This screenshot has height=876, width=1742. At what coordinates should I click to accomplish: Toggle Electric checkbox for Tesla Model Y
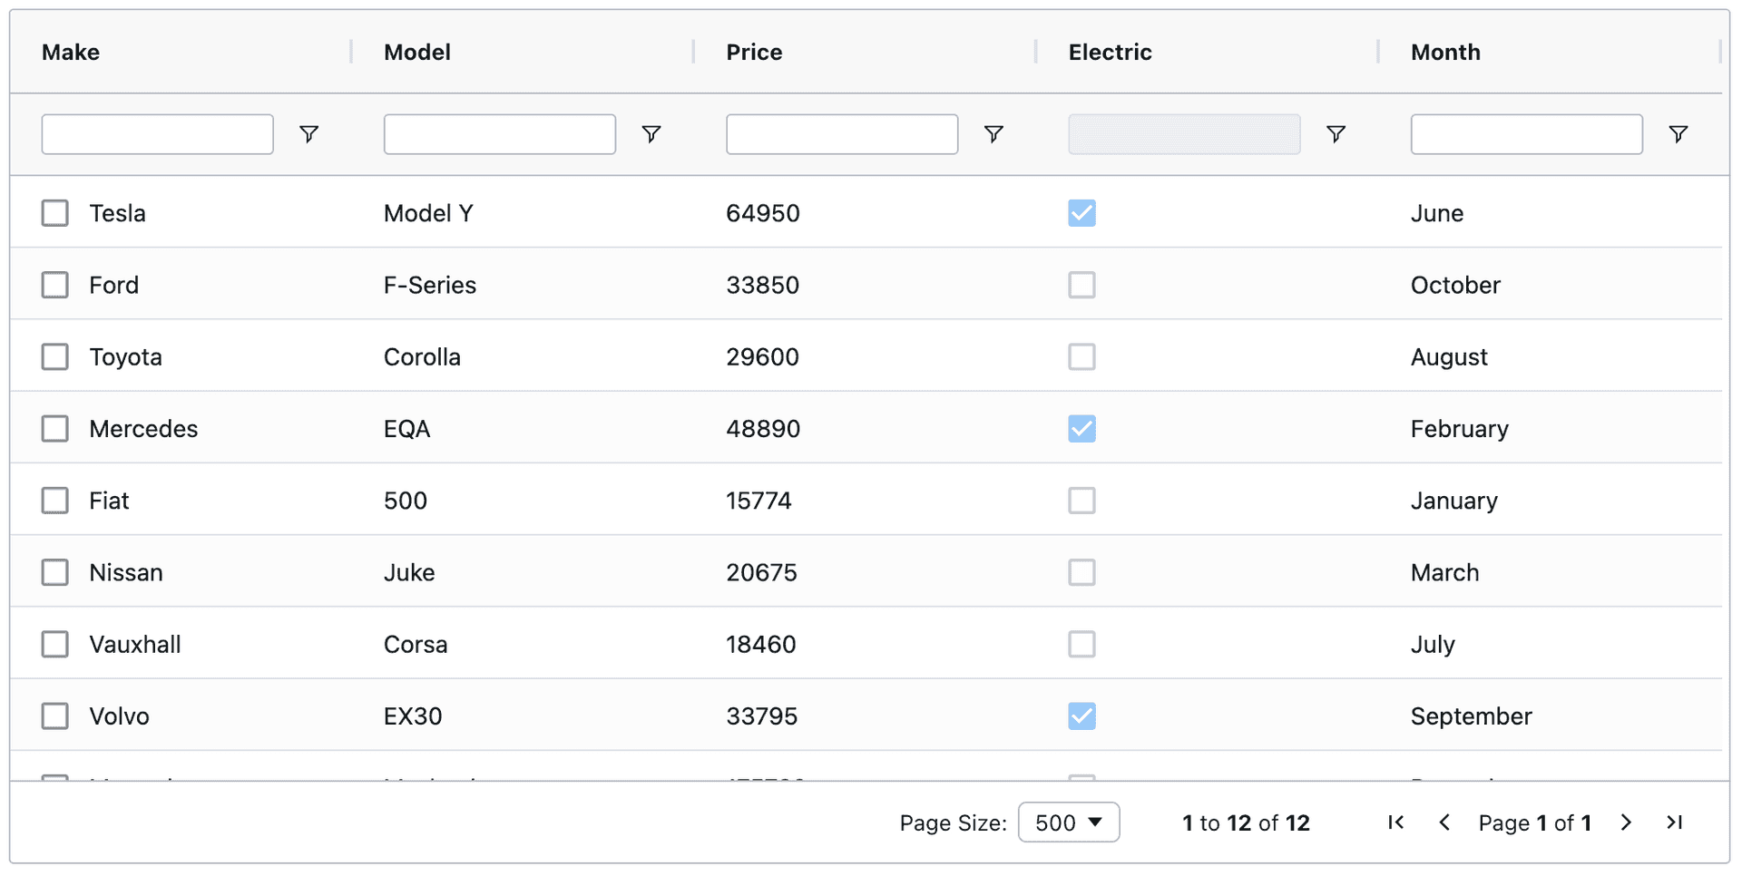1082,213
